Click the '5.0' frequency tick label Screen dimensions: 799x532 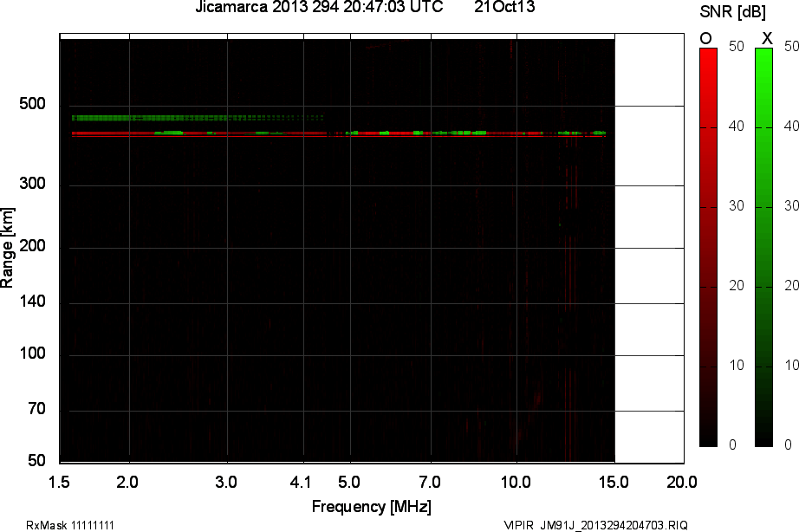point(349,482)
